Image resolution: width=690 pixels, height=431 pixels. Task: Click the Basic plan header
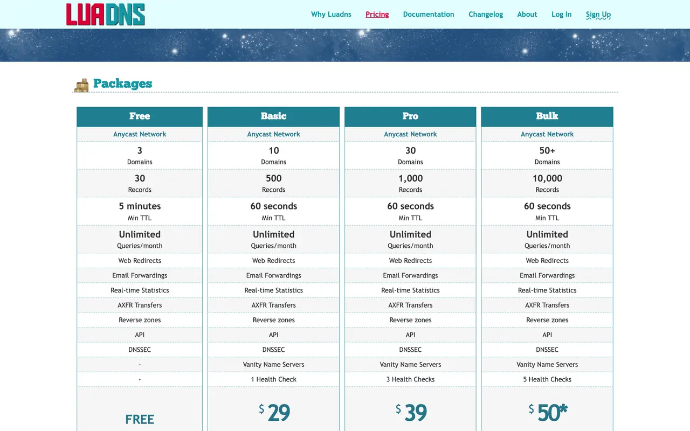(x=274, y=116)
